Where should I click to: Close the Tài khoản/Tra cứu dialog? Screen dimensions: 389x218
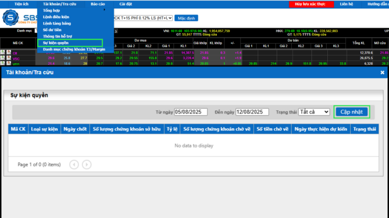click(382, 72)
